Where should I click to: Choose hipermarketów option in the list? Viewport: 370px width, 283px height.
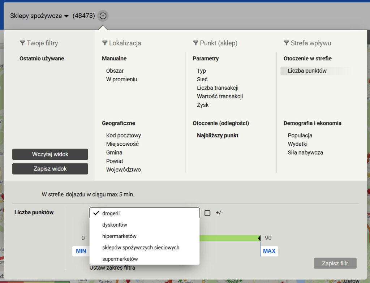(x=119, y=236)
